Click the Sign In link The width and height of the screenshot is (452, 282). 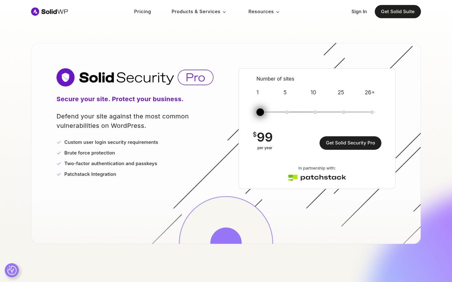pos(359,11)
